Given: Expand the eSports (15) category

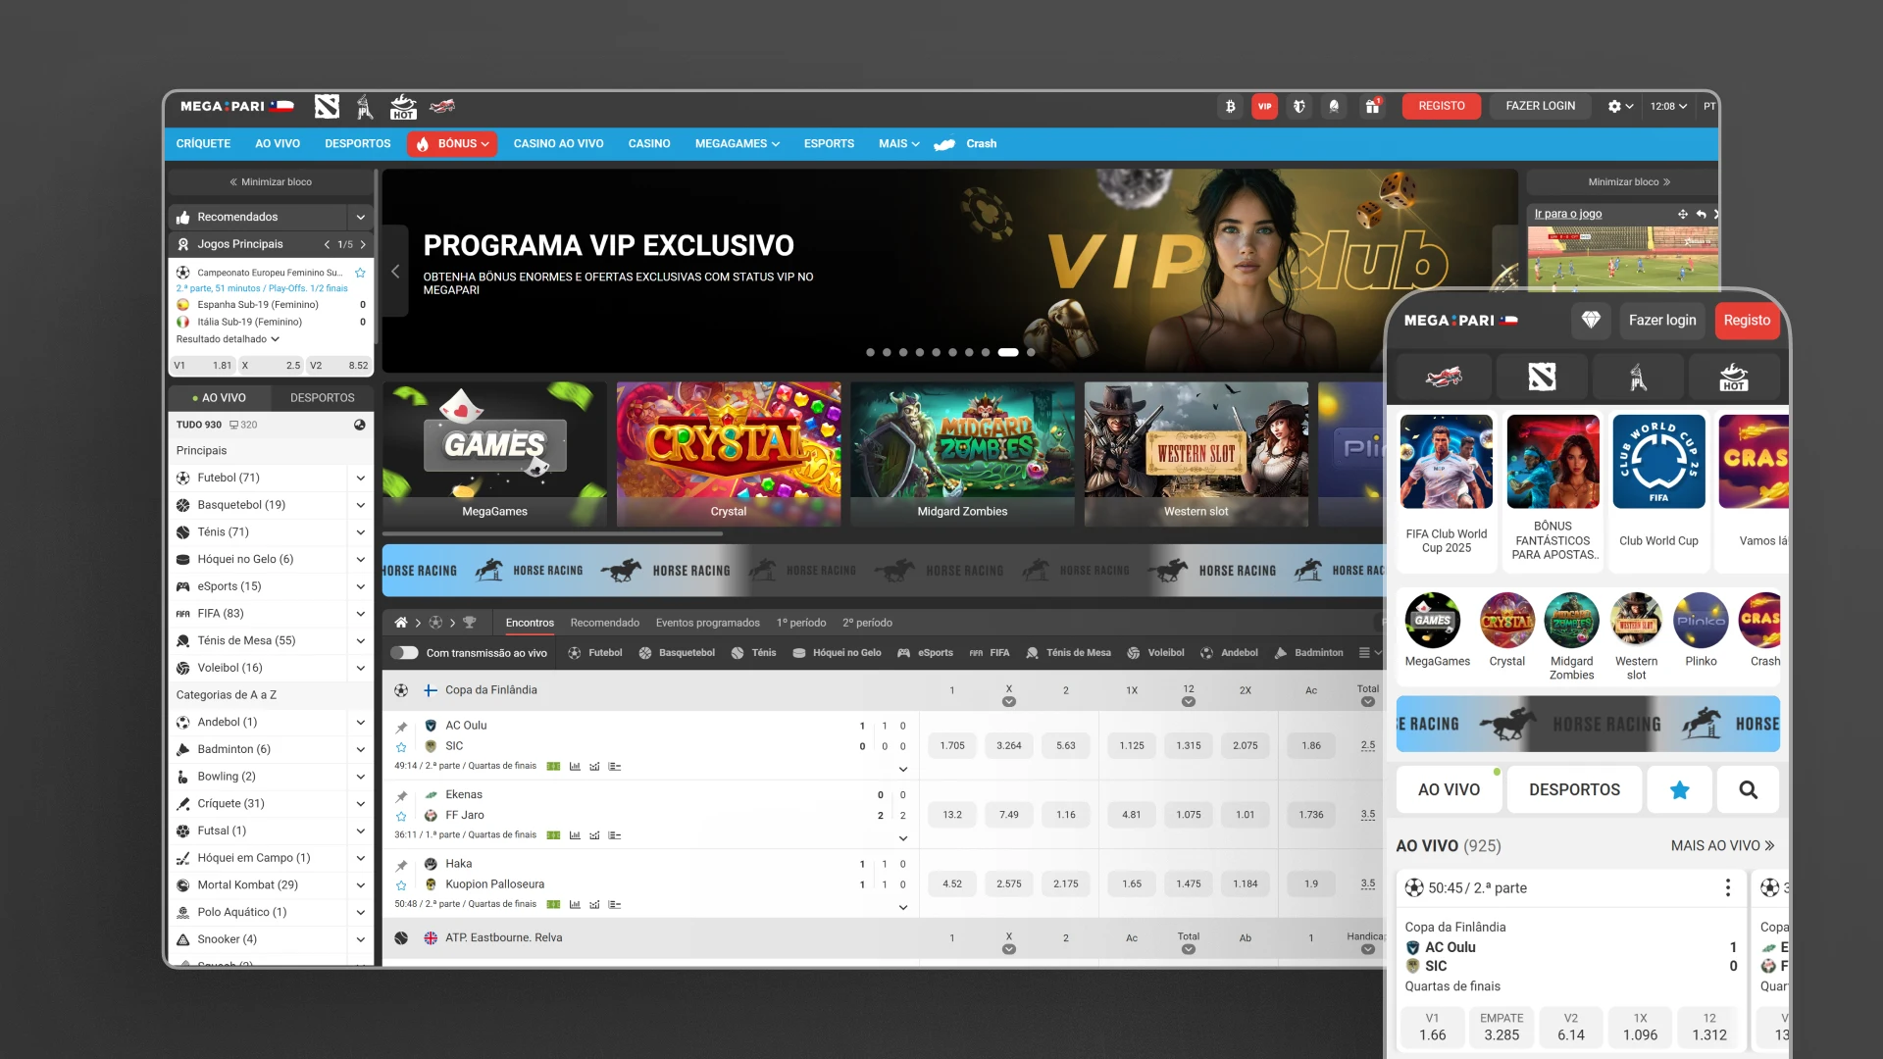Looking at the screenshot, I should point(360,586).
